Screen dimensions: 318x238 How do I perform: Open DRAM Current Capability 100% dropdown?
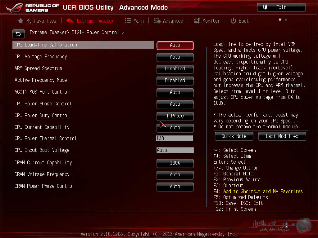[x=175, y=163]
